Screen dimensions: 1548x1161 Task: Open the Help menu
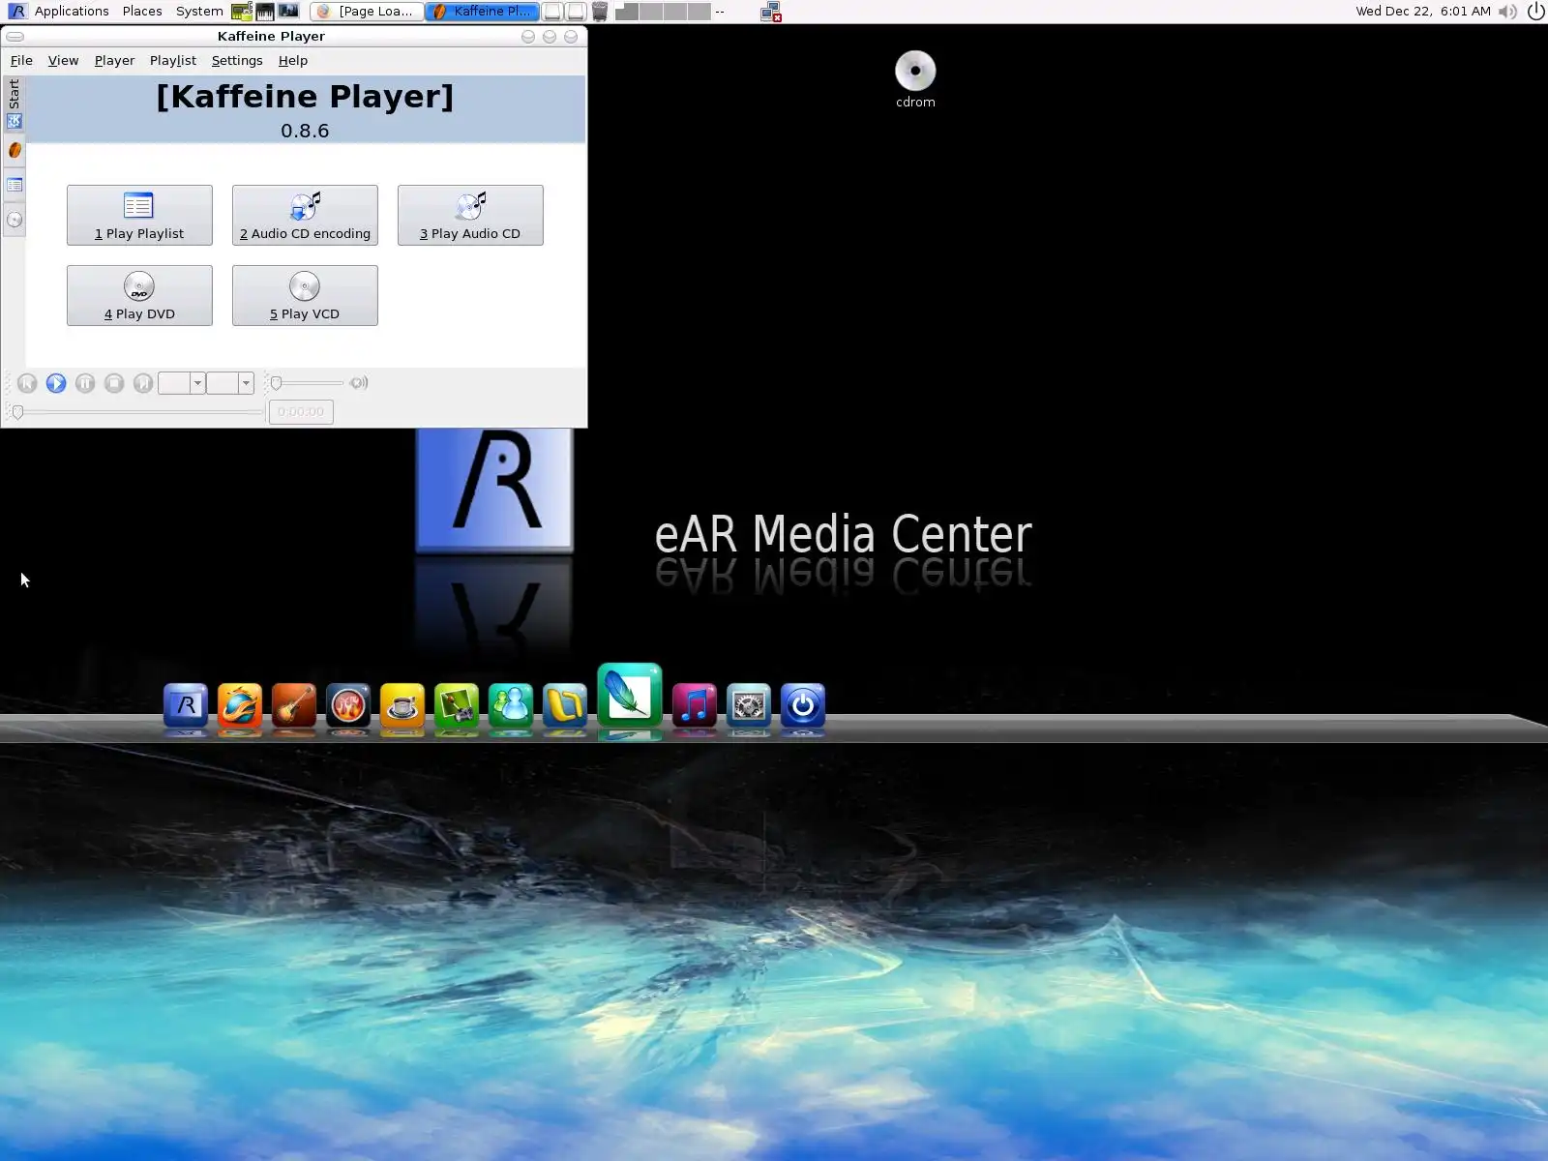(x=293, y=60)
